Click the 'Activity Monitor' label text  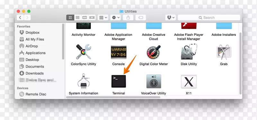tap(84, 35)
